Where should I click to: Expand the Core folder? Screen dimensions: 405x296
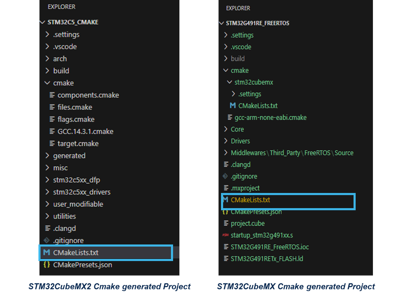point(226,129)
